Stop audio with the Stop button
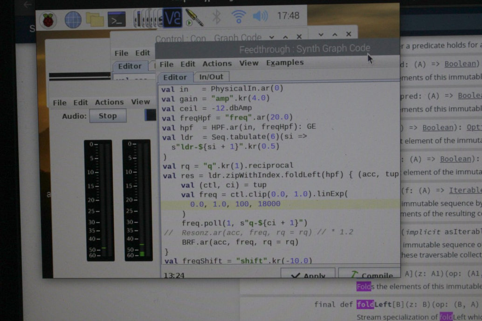Screen dimensions: 482x321 [107, 116]
